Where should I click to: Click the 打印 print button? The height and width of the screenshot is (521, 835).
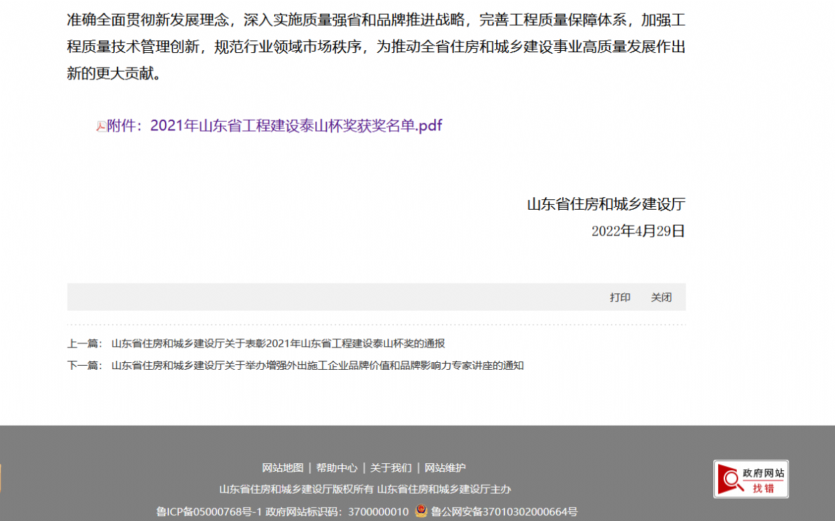coord(620,297)
